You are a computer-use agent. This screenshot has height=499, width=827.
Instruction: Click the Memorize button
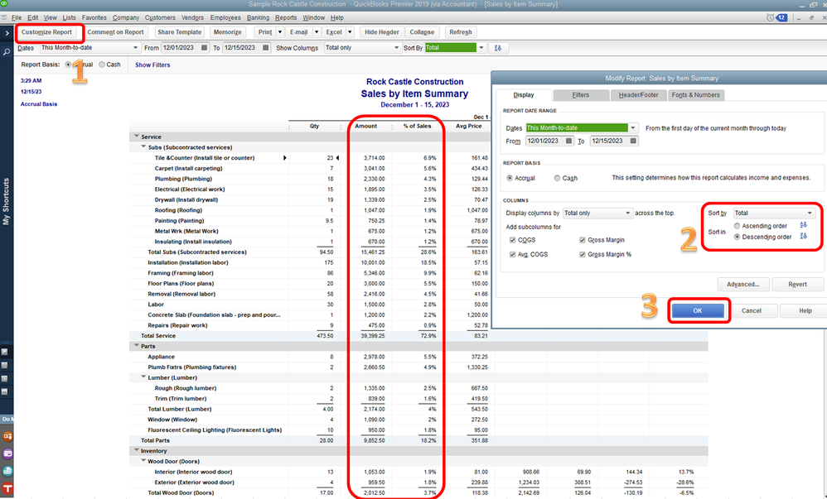click(x=227, y=32)
